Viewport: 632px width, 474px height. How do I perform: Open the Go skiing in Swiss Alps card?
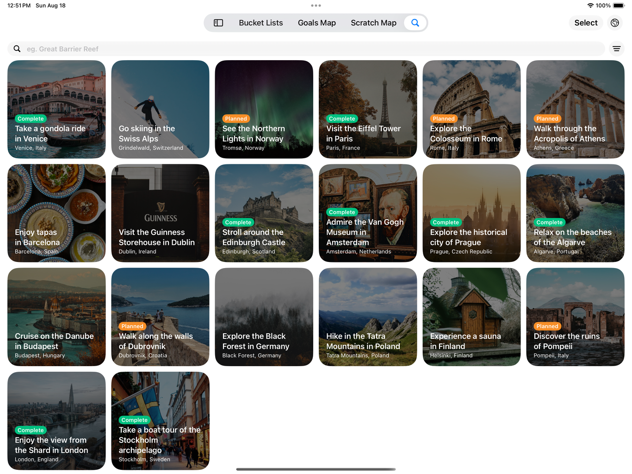click(x=160, y=109)
